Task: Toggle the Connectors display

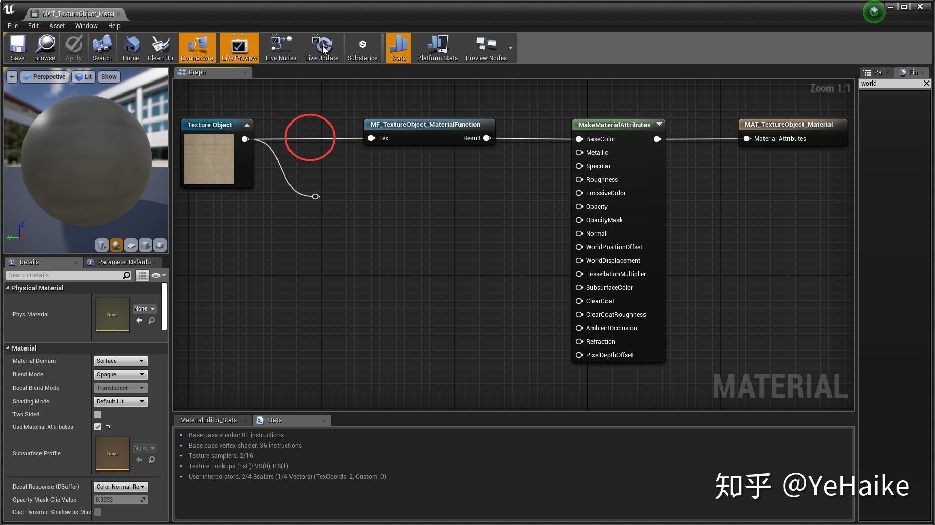Action: pos(197,48)
